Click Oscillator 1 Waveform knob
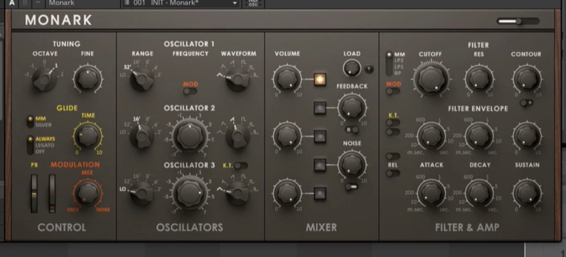The height and width of the screenshot is (257, 566). tap(238, 79)
